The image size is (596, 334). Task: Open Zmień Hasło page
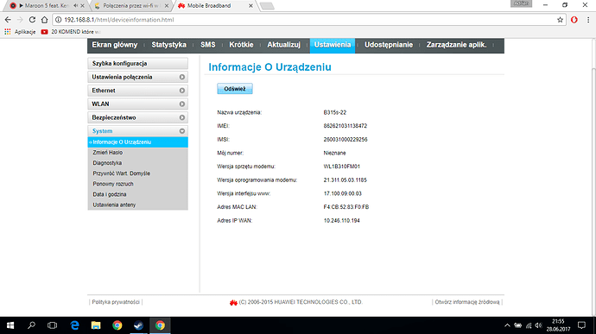pyautogui.click(x=108, y=153)
